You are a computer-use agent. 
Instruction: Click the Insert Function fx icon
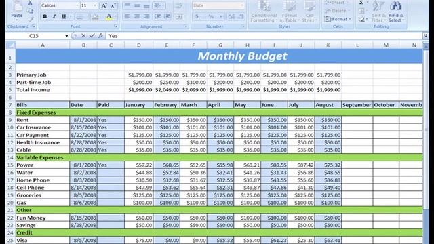point(100,36)
